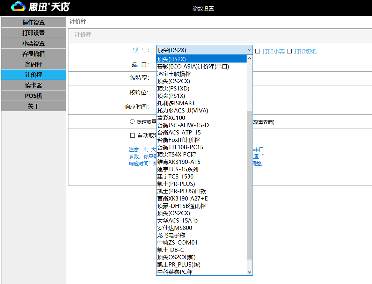
Task: Select 龙飞电子称 option
Action: [202, 235]
